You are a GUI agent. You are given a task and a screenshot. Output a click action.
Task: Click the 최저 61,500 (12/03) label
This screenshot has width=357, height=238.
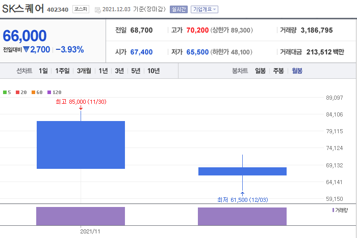[243, 200]
